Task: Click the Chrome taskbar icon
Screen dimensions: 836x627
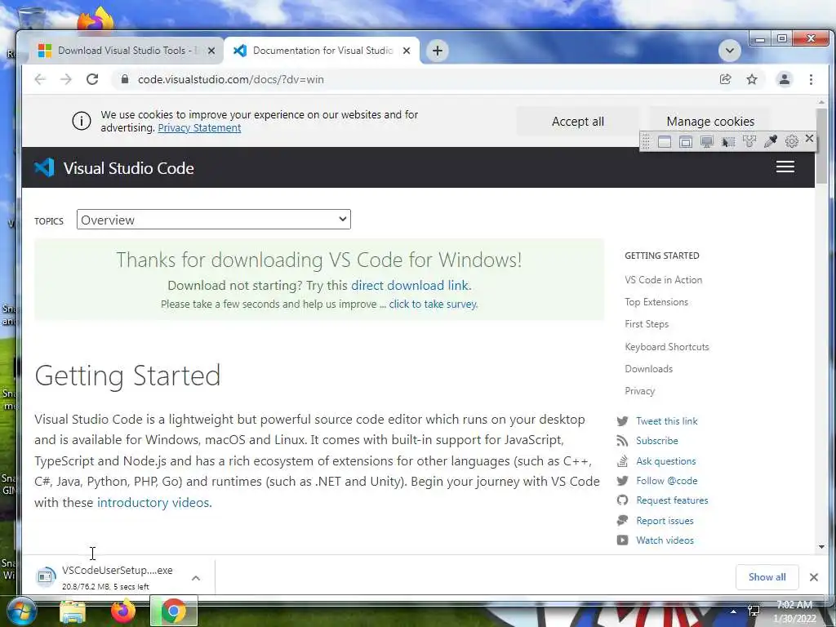Action: tap(173, 611)
